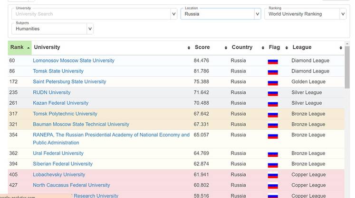355x198 pixels.
Task: Sort by Flag column sort arrows
Action: (x=287, y=48)
